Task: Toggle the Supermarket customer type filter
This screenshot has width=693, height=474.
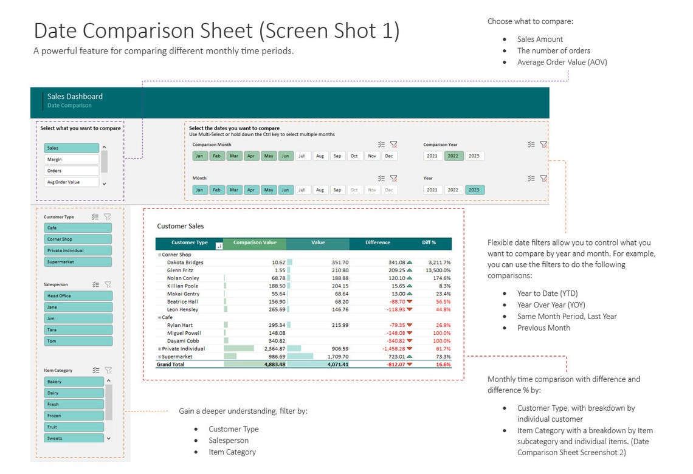Action: (x=77, y=261)
